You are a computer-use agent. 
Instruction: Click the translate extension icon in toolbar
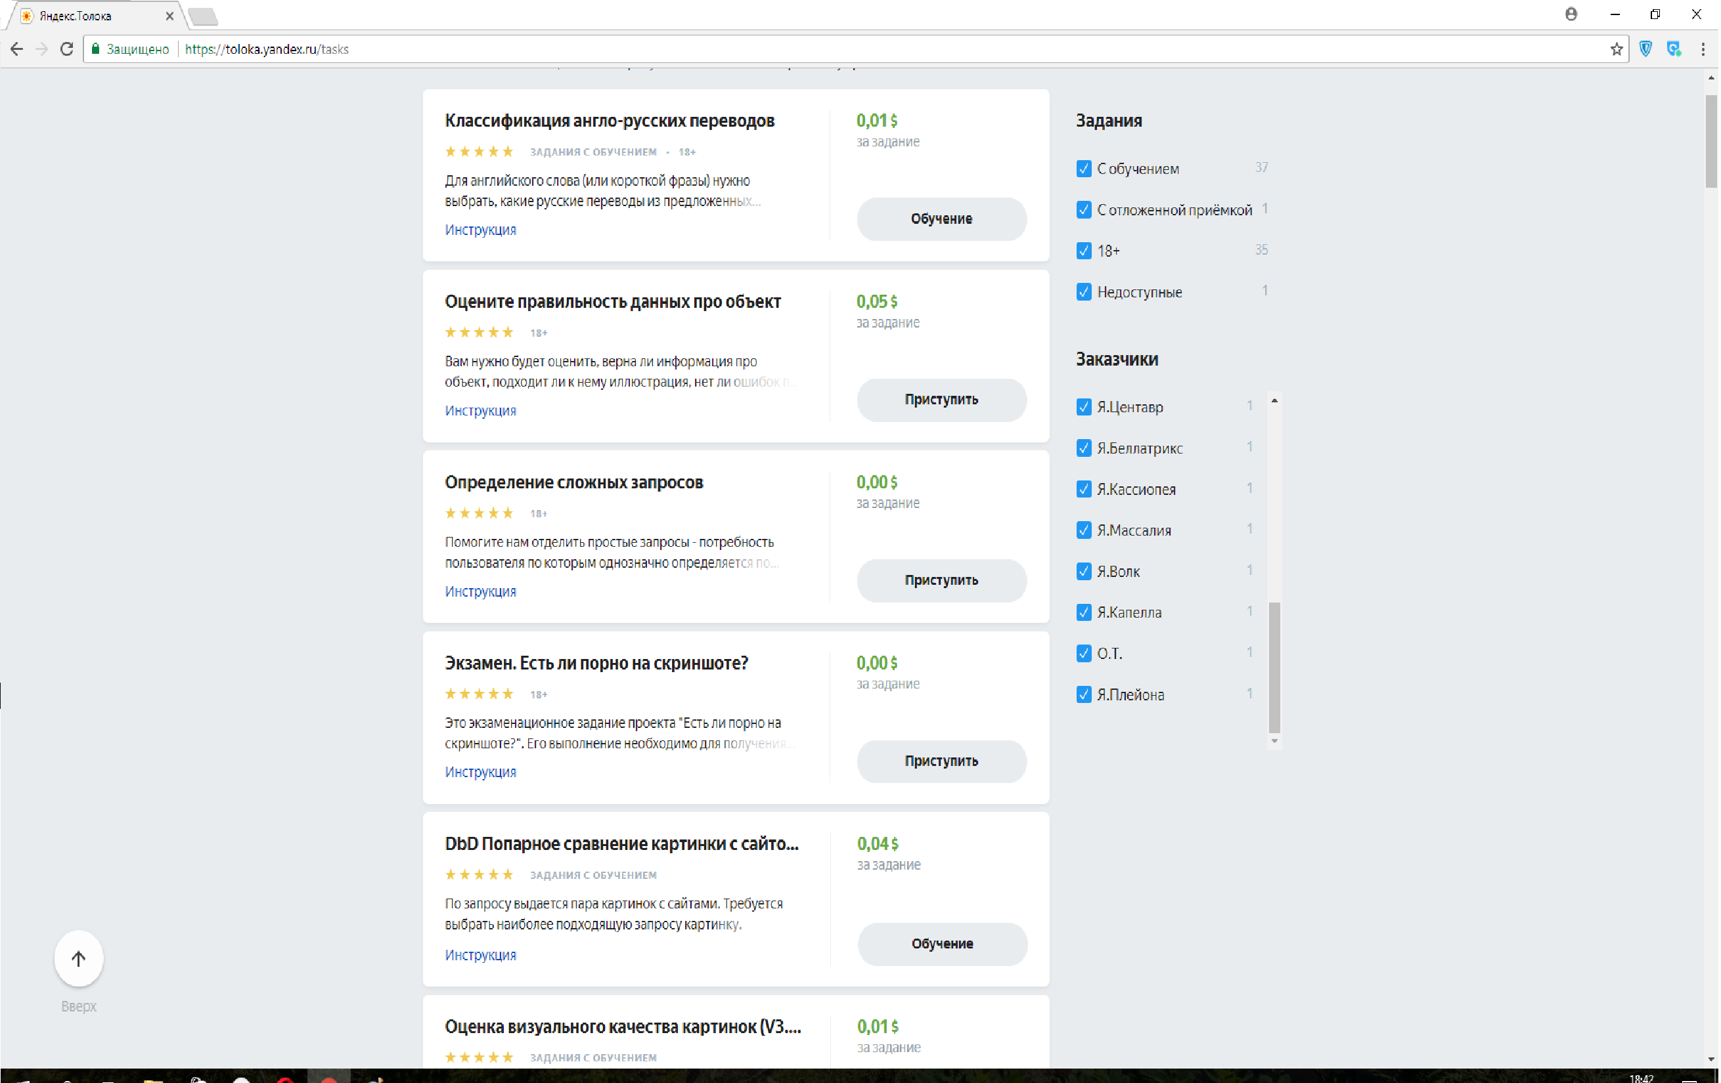pyautogui.click(x=1674, y=49)
